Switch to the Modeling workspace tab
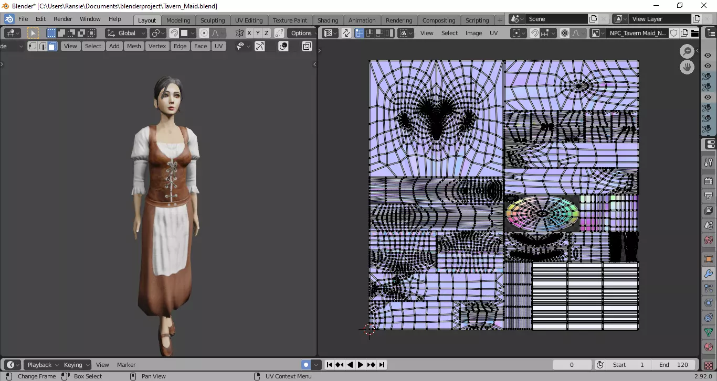Screen dimensions: 717x381 178,20
